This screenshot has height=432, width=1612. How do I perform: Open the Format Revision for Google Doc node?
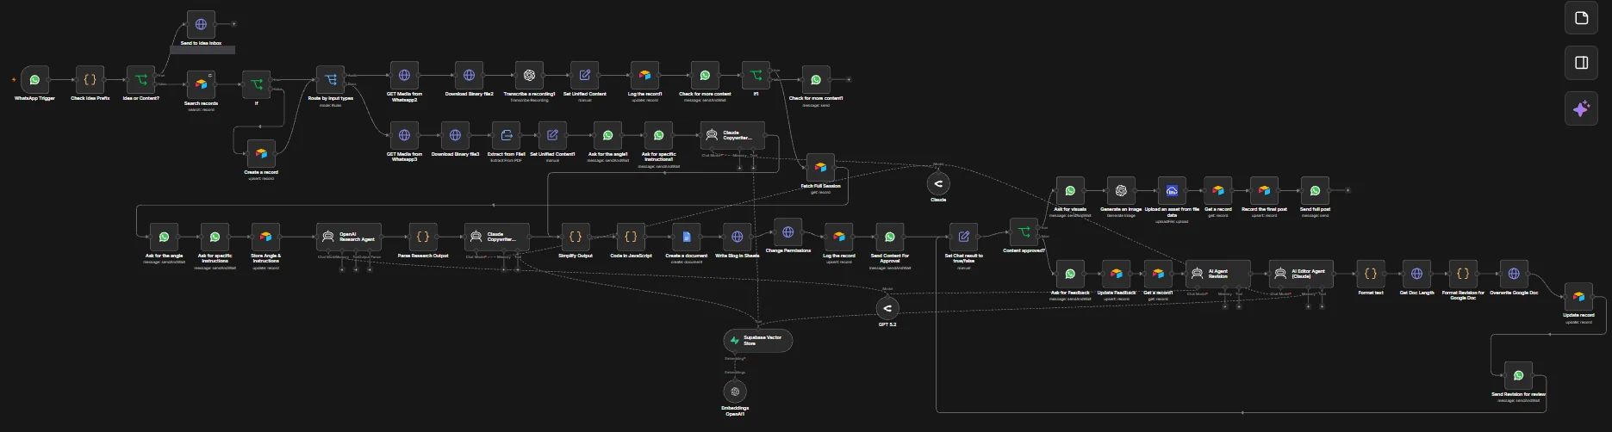[1463, 274]
